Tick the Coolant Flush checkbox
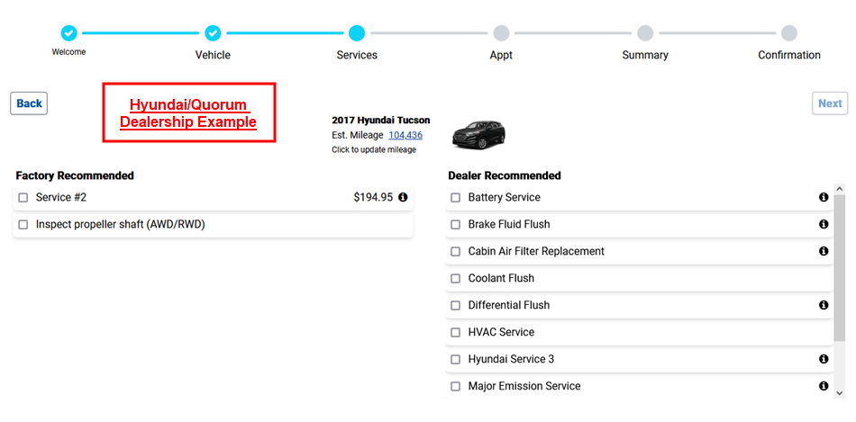Screen dimensions: 856x422 tap(456, 279)
